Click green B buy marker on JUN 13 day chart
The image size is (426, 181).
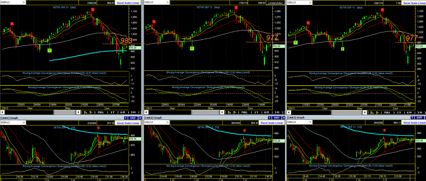[x=49, y=50]
